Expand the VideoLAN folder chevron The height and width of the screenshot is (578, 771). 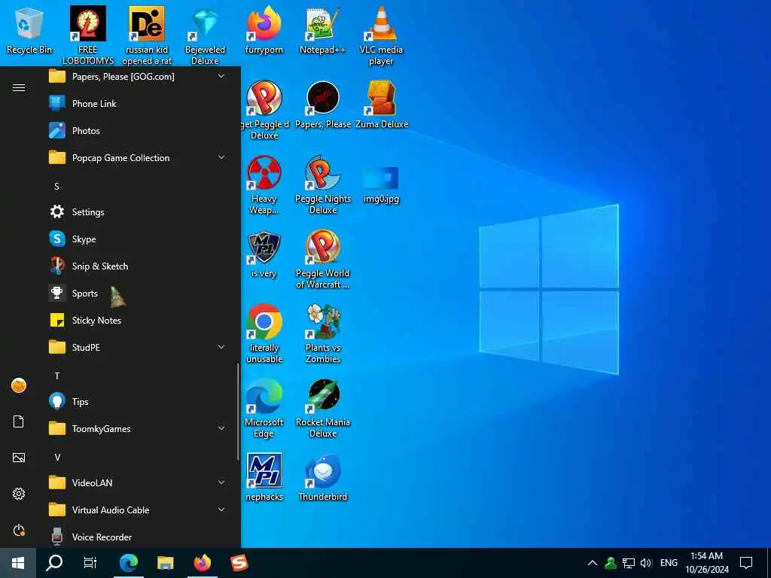tap(221, 482)
